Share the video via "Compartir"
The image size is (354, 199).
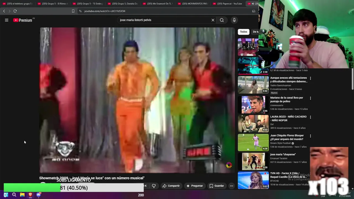[171, 186]
